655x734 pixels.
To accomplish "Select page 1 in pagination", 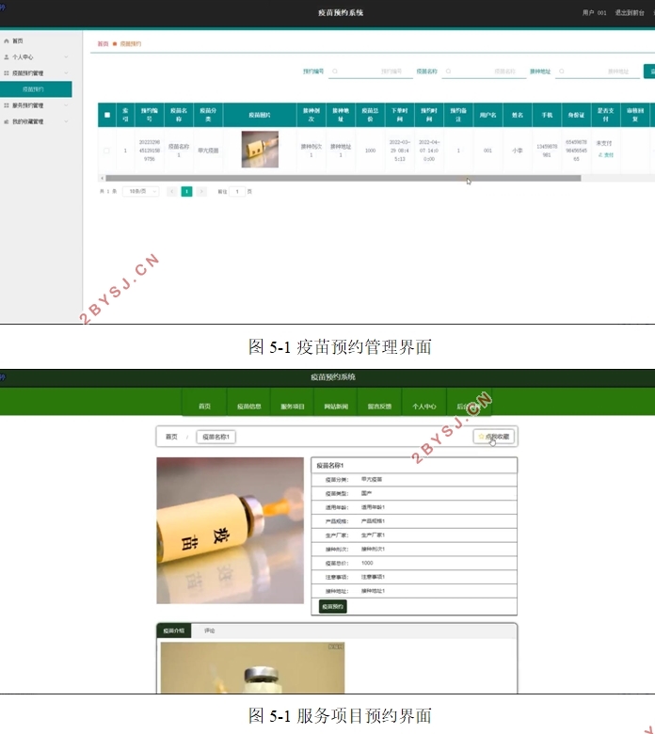I will click(x=187, y=191).
